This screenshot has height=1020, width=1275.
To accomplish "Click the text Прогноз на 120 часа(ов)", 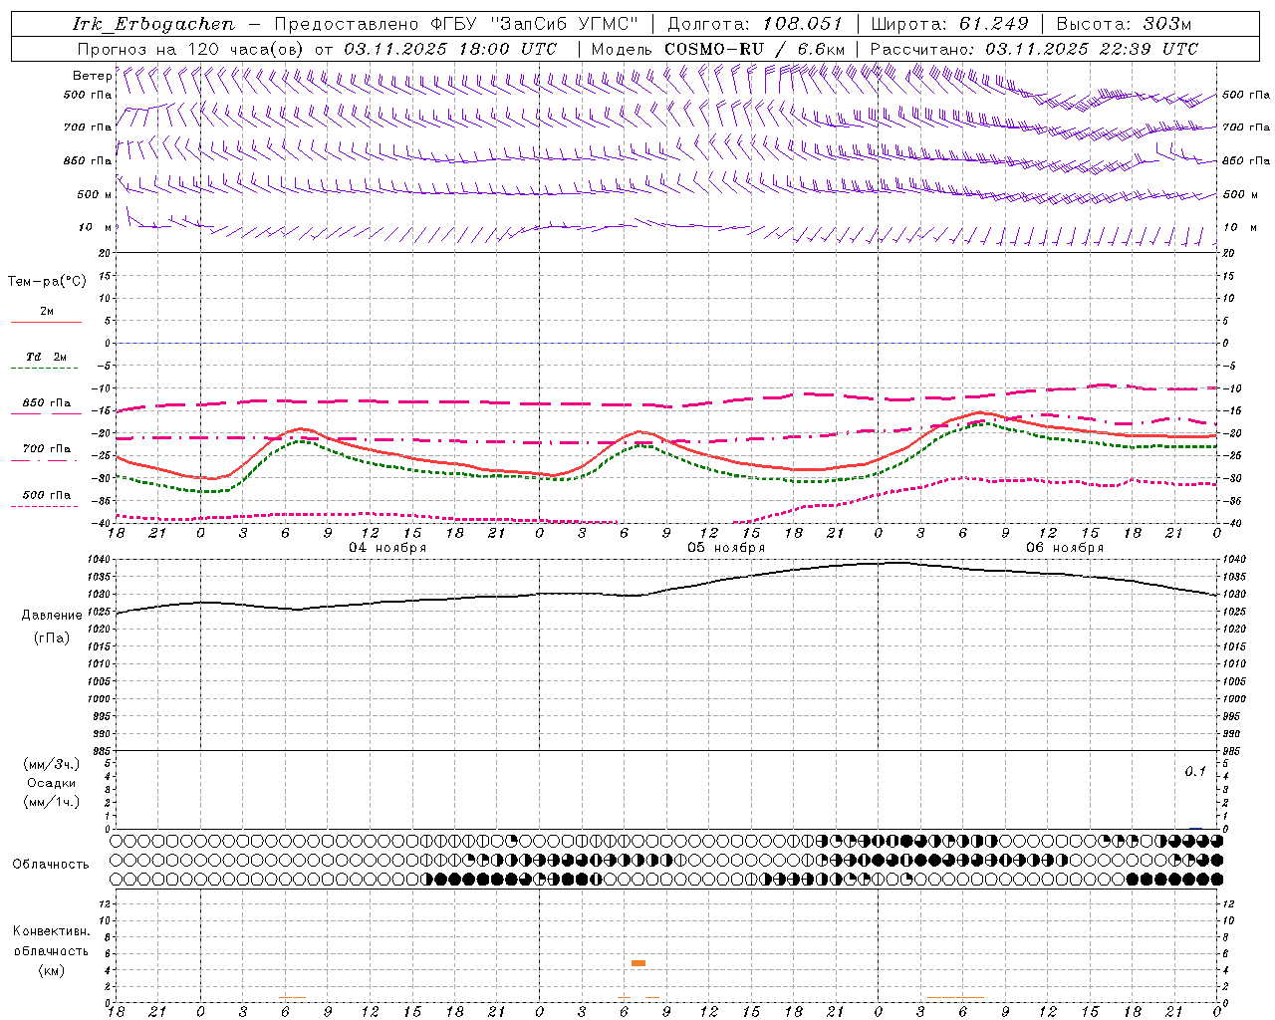I will 191,49.
